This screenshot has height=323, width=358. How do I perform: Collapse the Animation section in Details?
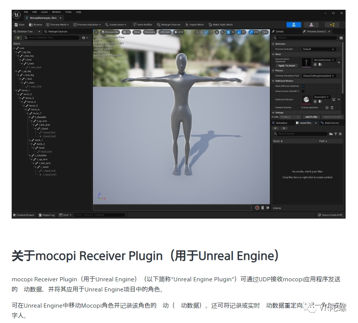point(273,44)
